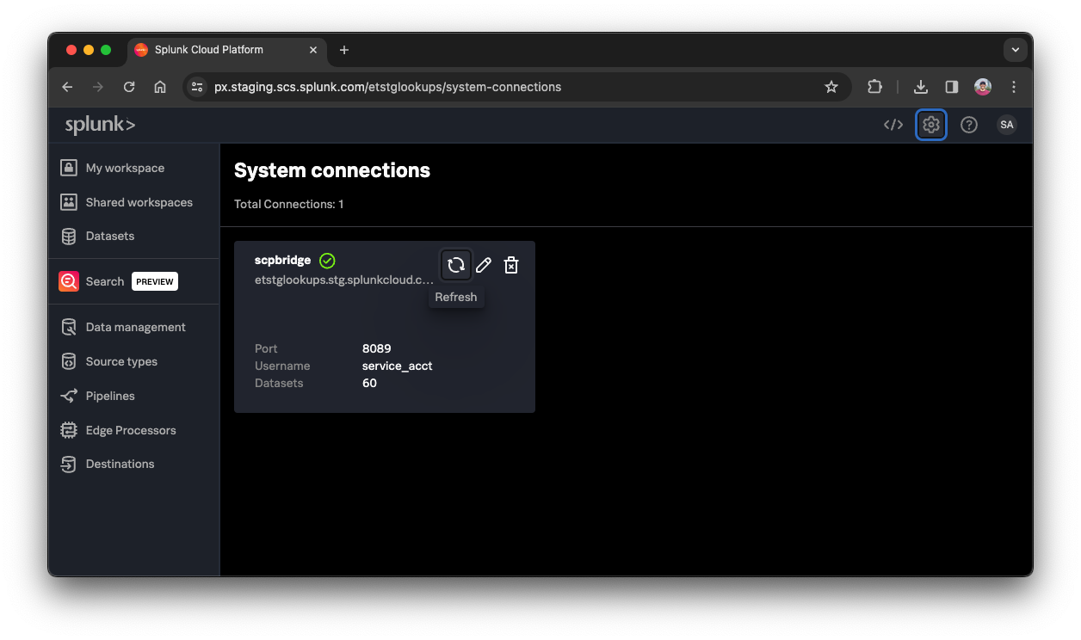Click the Destinations icon in sidebar
This screenshot has width=1081, height=640.
69,464
